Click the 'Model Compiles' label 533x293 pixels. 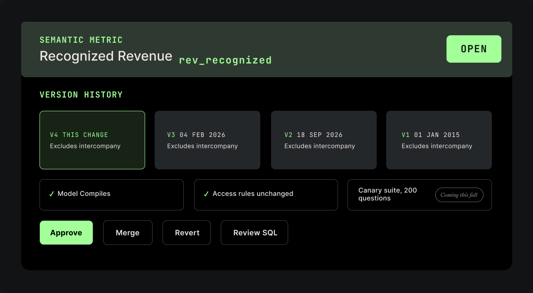pyautogui.click(x=84, y=194)
